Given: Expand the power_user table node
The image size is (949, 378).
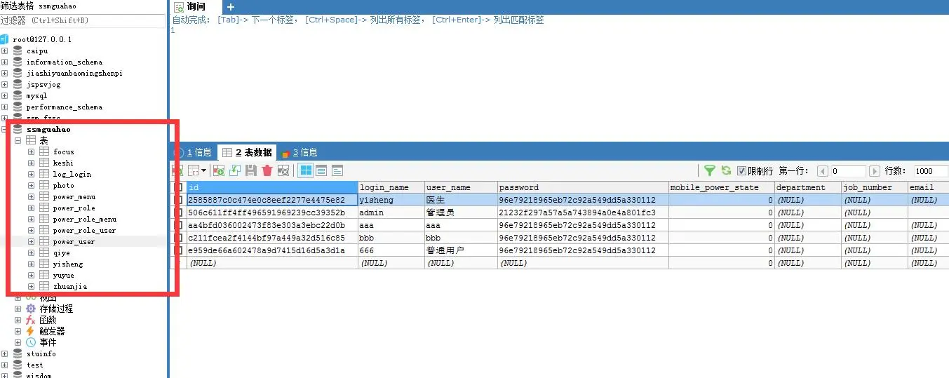Looking at the screenshot, I should pyautogui.click(x=31, y=241).
